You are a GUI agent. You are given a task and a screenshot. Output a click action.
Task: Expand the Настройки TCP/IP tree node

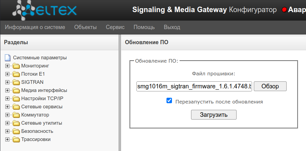(8, 99)
